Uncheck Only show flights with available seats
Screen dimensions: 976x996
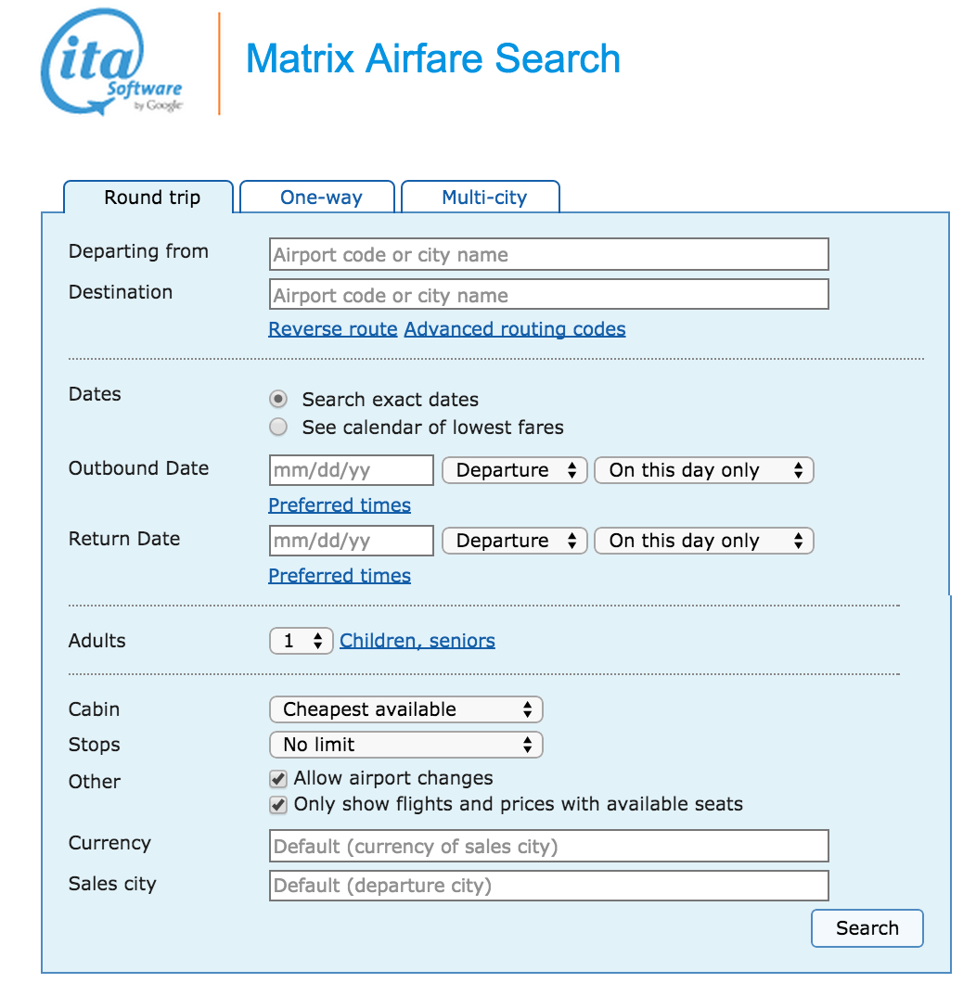278,805
